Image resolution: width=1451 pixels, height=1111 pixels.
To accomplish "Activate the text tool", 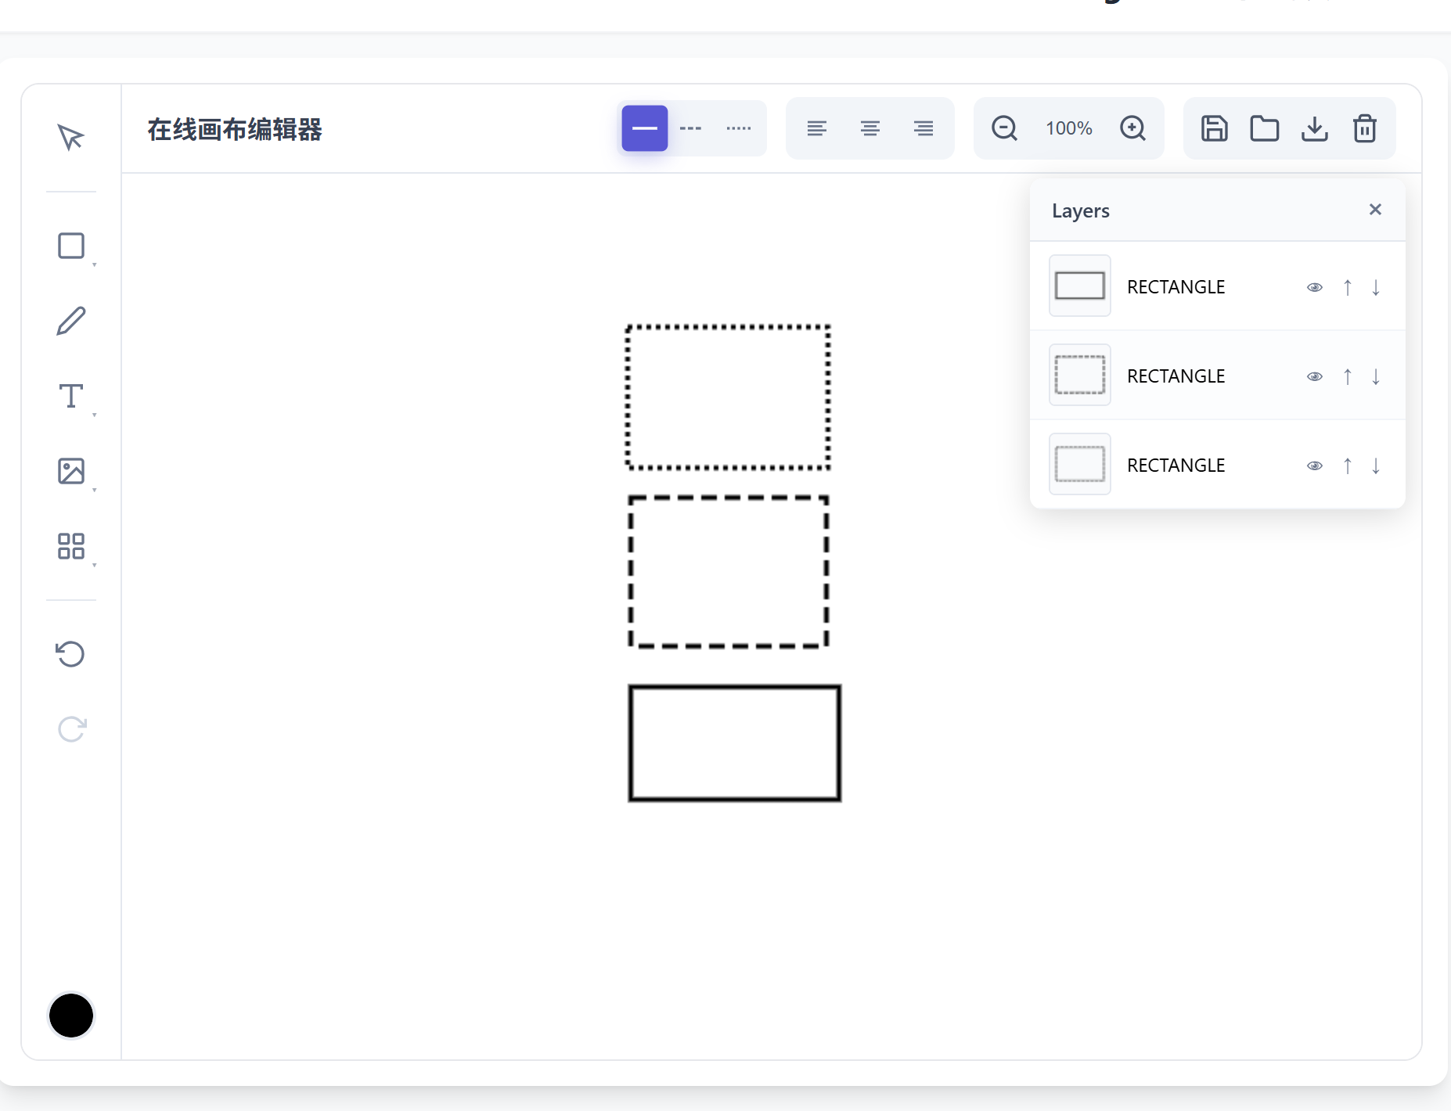I will pos(70,396).
